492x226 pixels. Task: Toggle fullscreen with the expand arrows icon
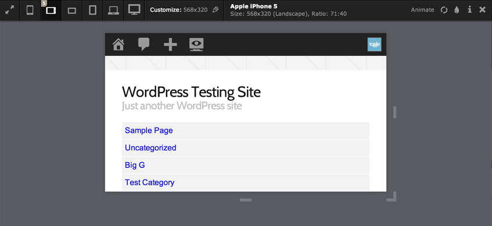[10, 10]
